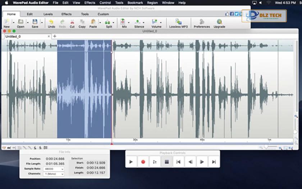Click the Go to End button

coord(214,162)
